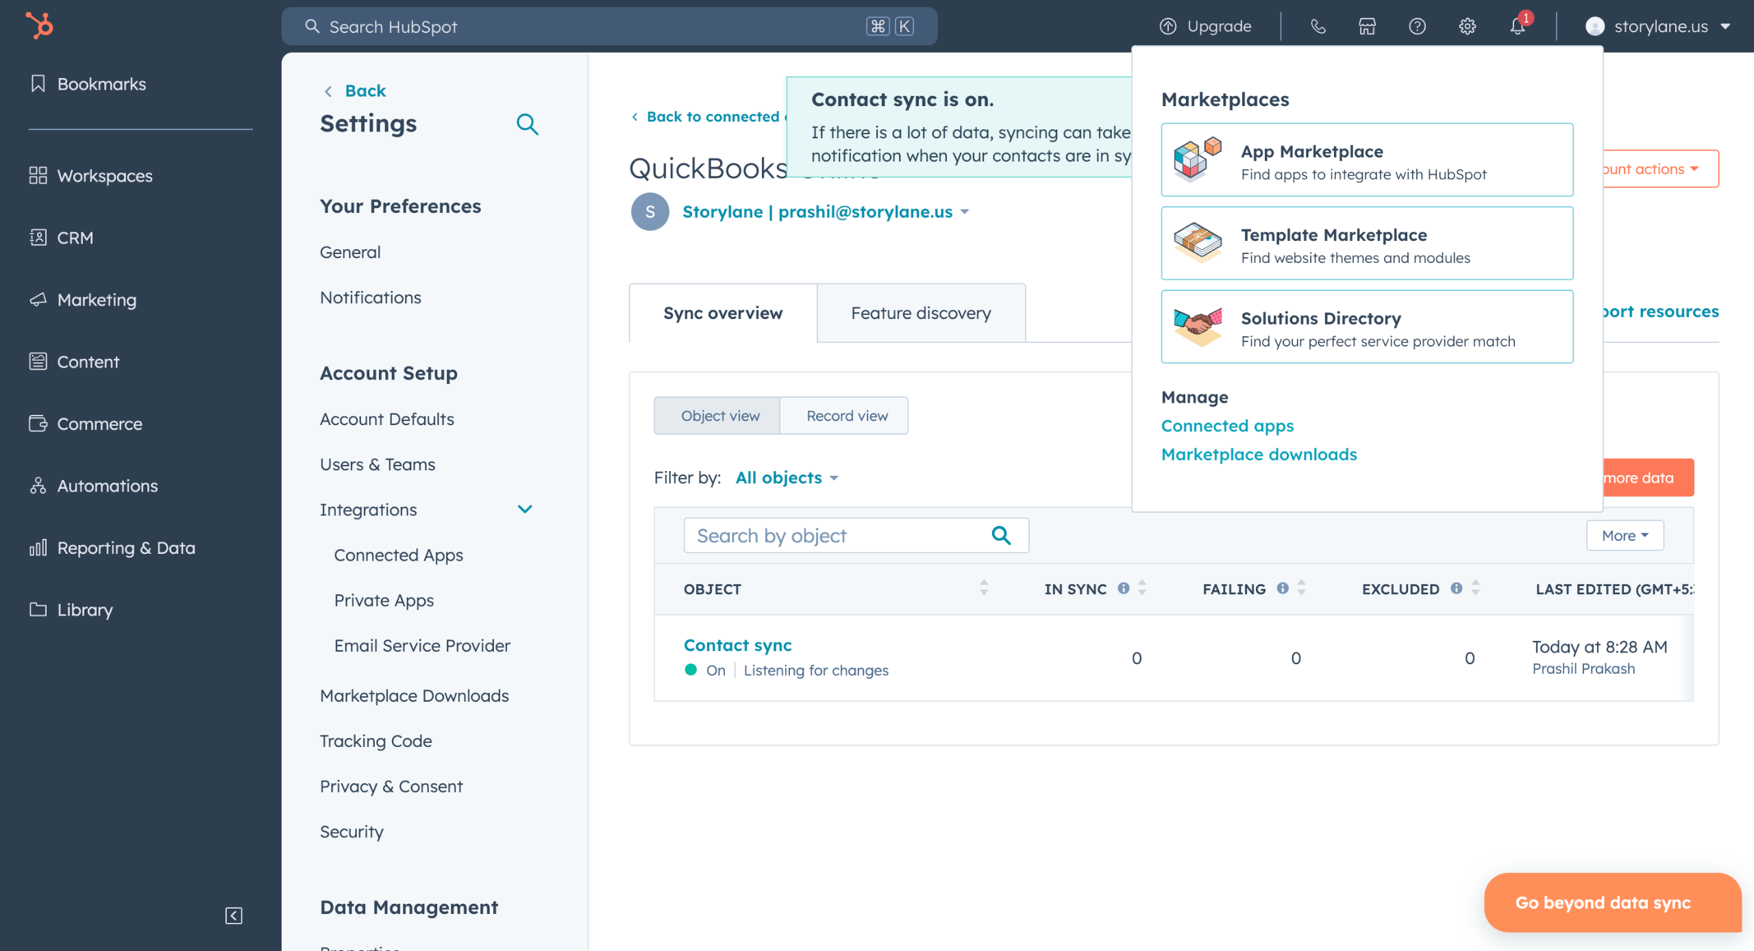Open Private Apps in settings menu
This screenshot has height=951, width=1754.
[384, 600]
